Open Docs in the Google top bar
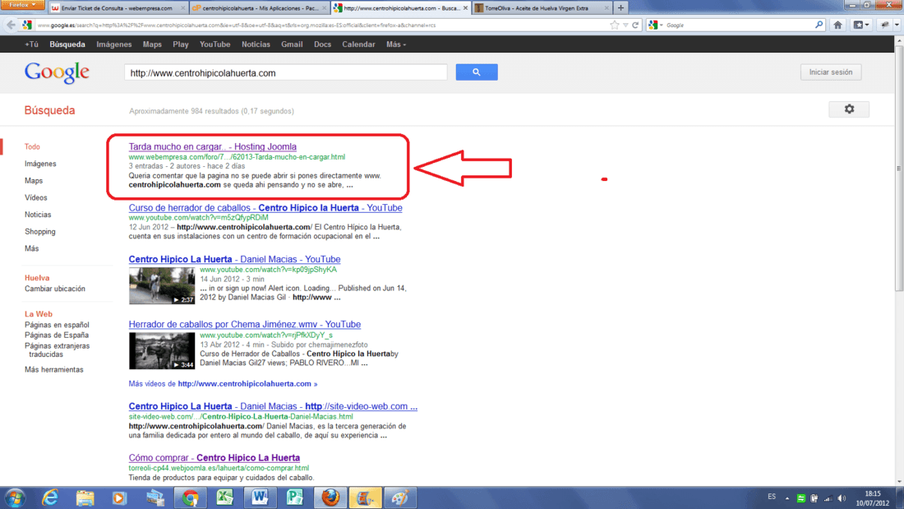The height and width of the screenshot is (509, 904). pos(322,44)
